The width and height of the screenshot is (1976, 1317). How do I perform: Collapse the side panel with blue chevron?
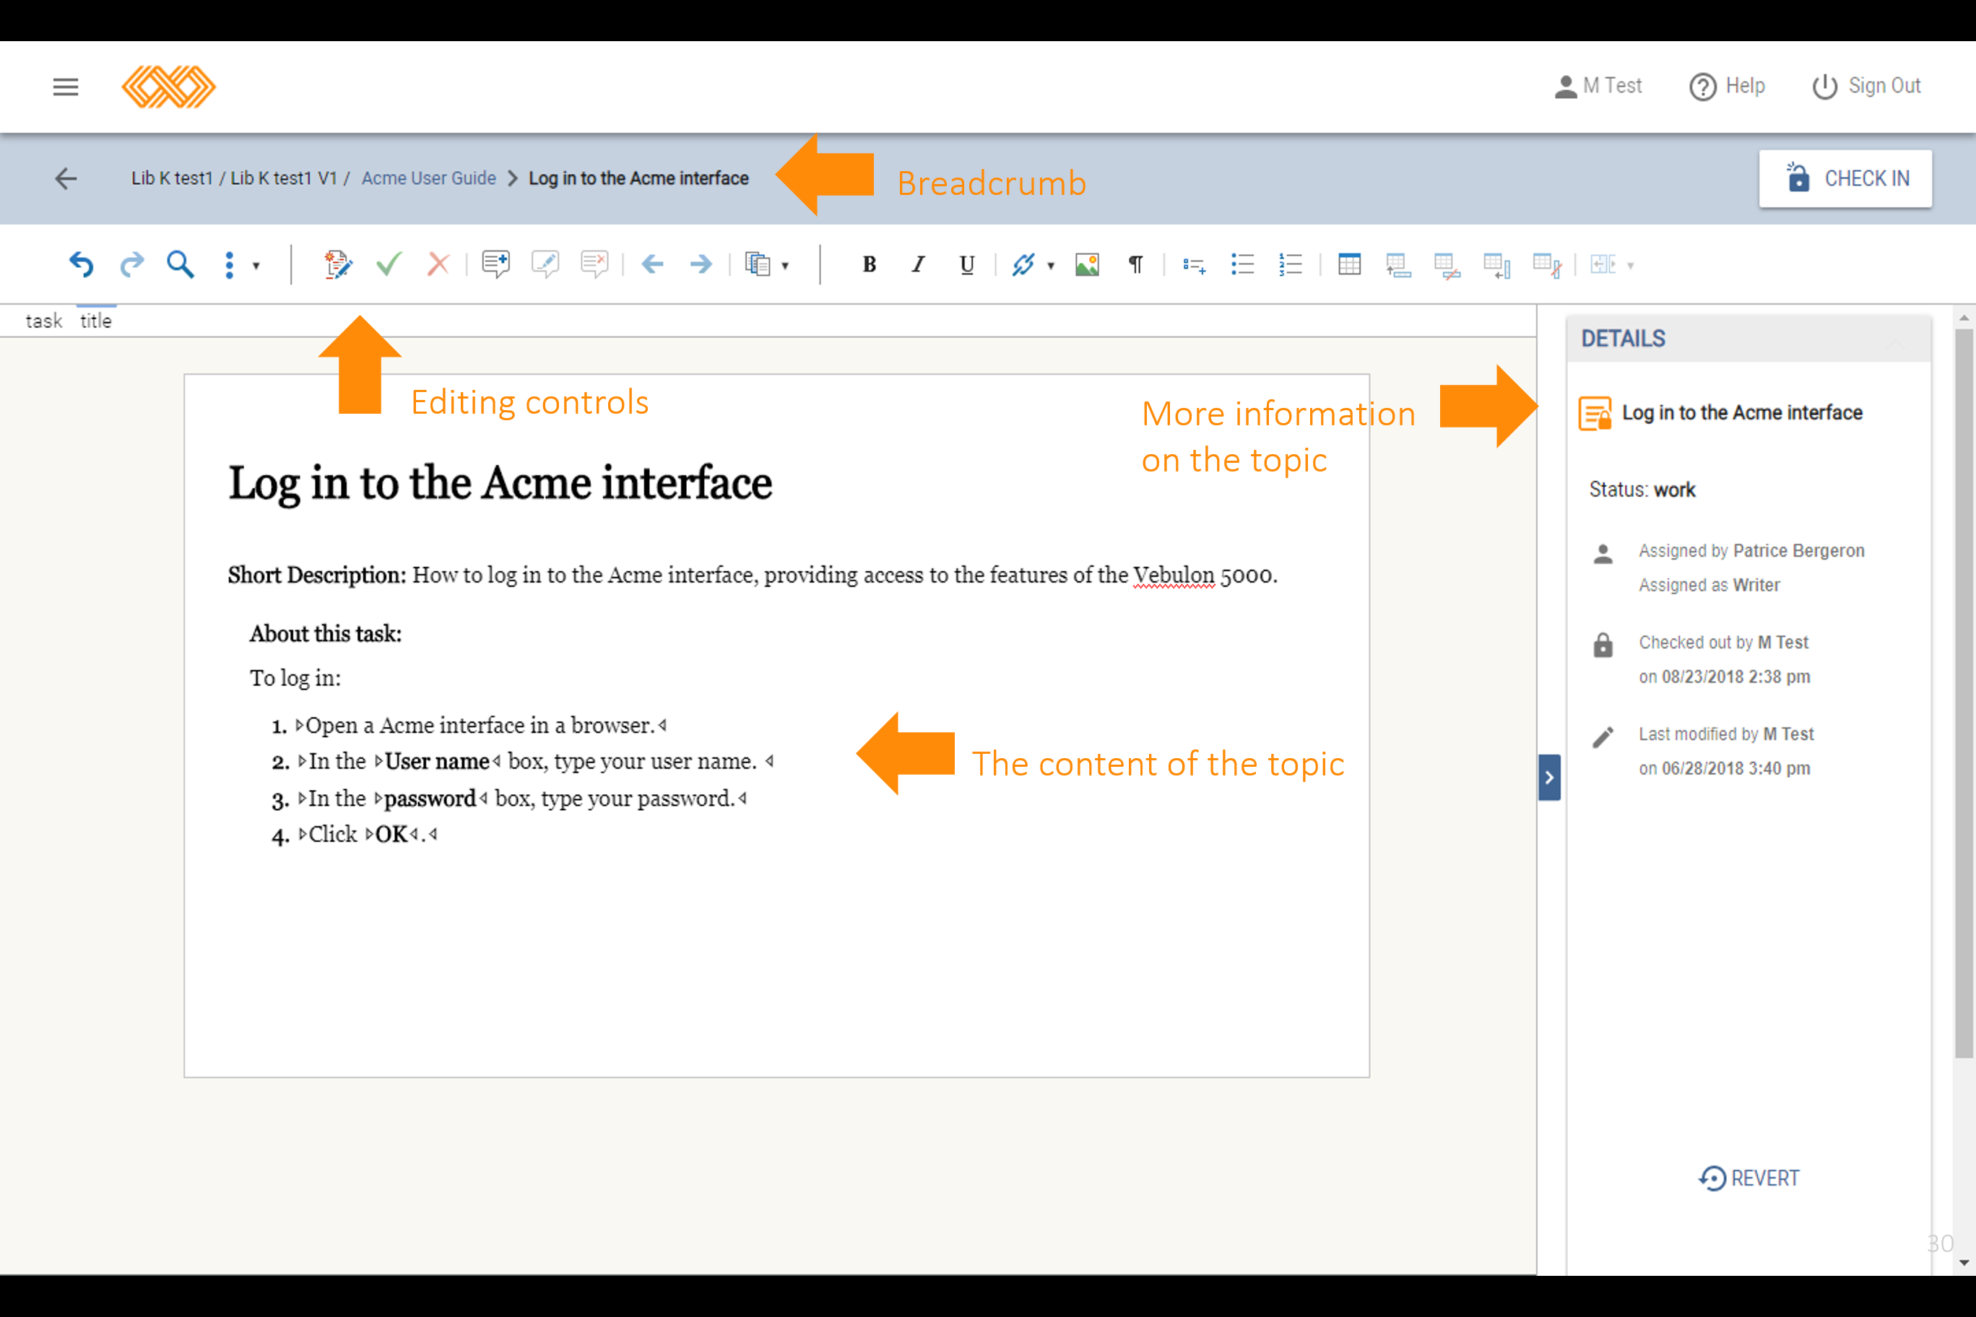(1549, 778)
